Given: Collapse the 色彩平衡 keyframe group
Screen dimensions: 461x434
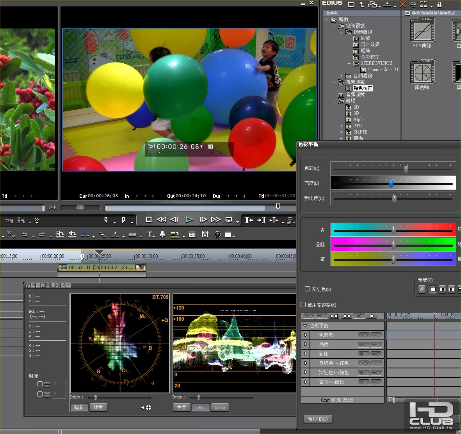Looking at the screenshot, I should [x=305, y=325].
